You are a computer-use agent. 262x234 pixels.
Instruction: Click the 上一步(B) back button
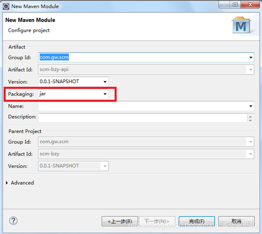click(120, 221)
